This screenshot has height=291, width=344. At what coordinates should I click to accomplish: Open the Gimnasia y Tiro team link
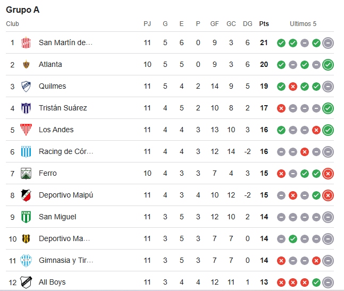click(x=66, y=260)
